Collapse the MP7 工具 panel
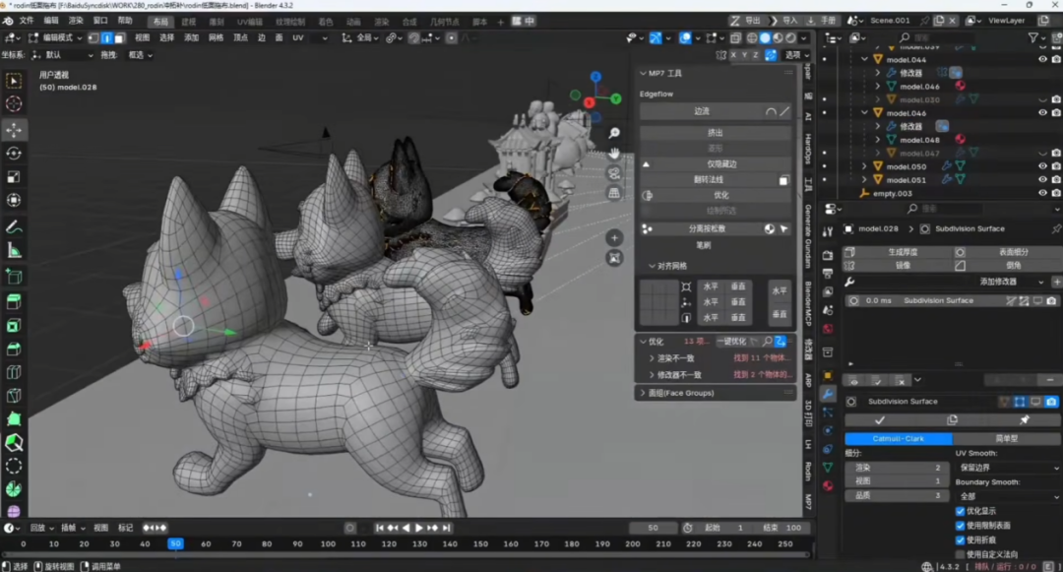The height and width of the screenshot is (572, 1063). (643, 73)
